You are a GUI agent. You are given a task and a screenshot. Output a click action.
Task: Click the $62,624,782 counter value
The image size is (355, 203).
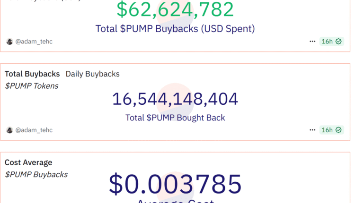coord(175,10)
